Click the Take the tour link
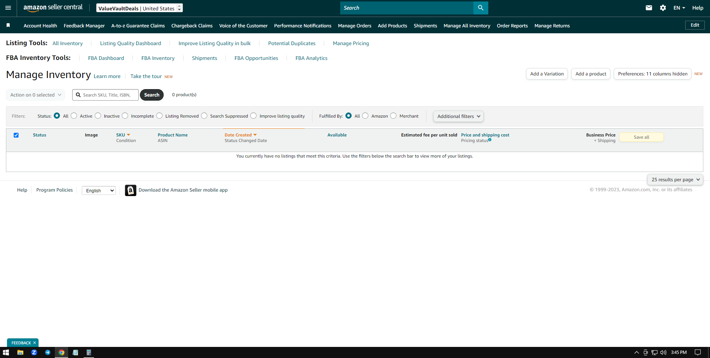 146,76
